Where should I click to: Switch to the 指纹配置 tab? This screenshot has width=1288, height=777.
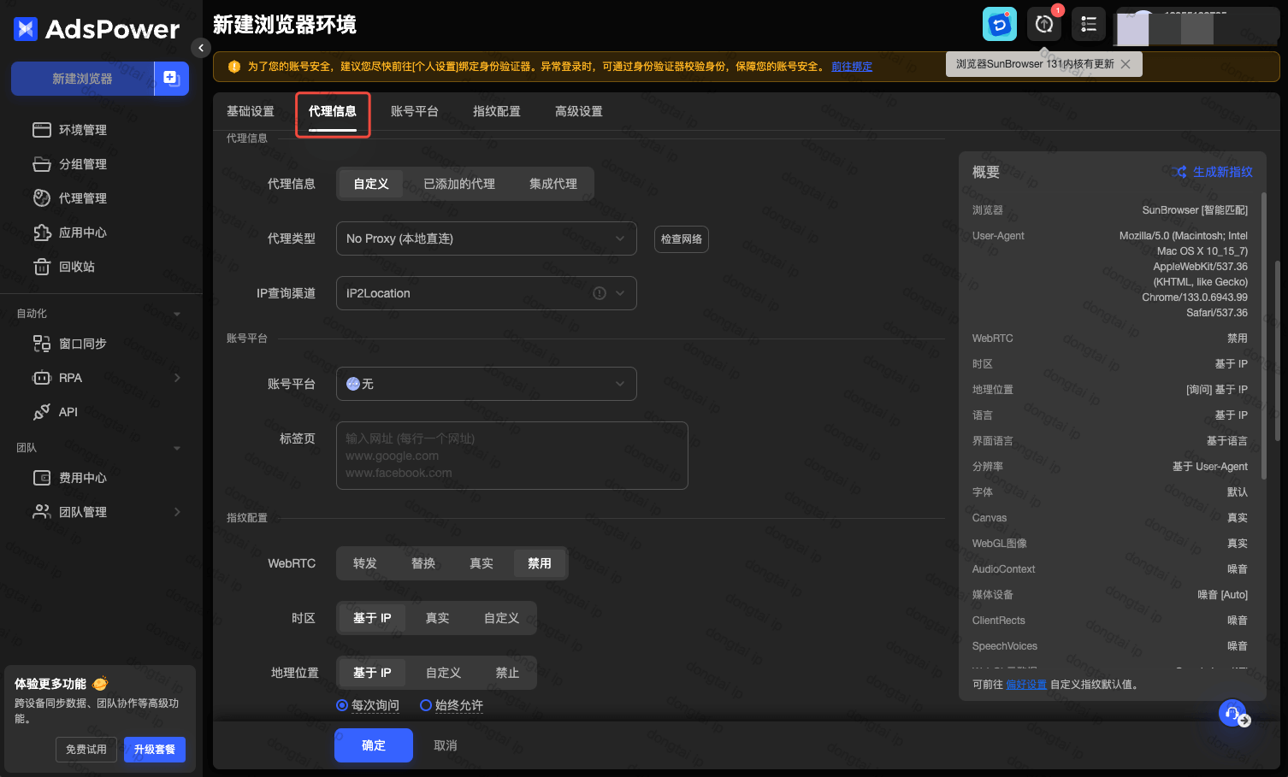point(496,111)
